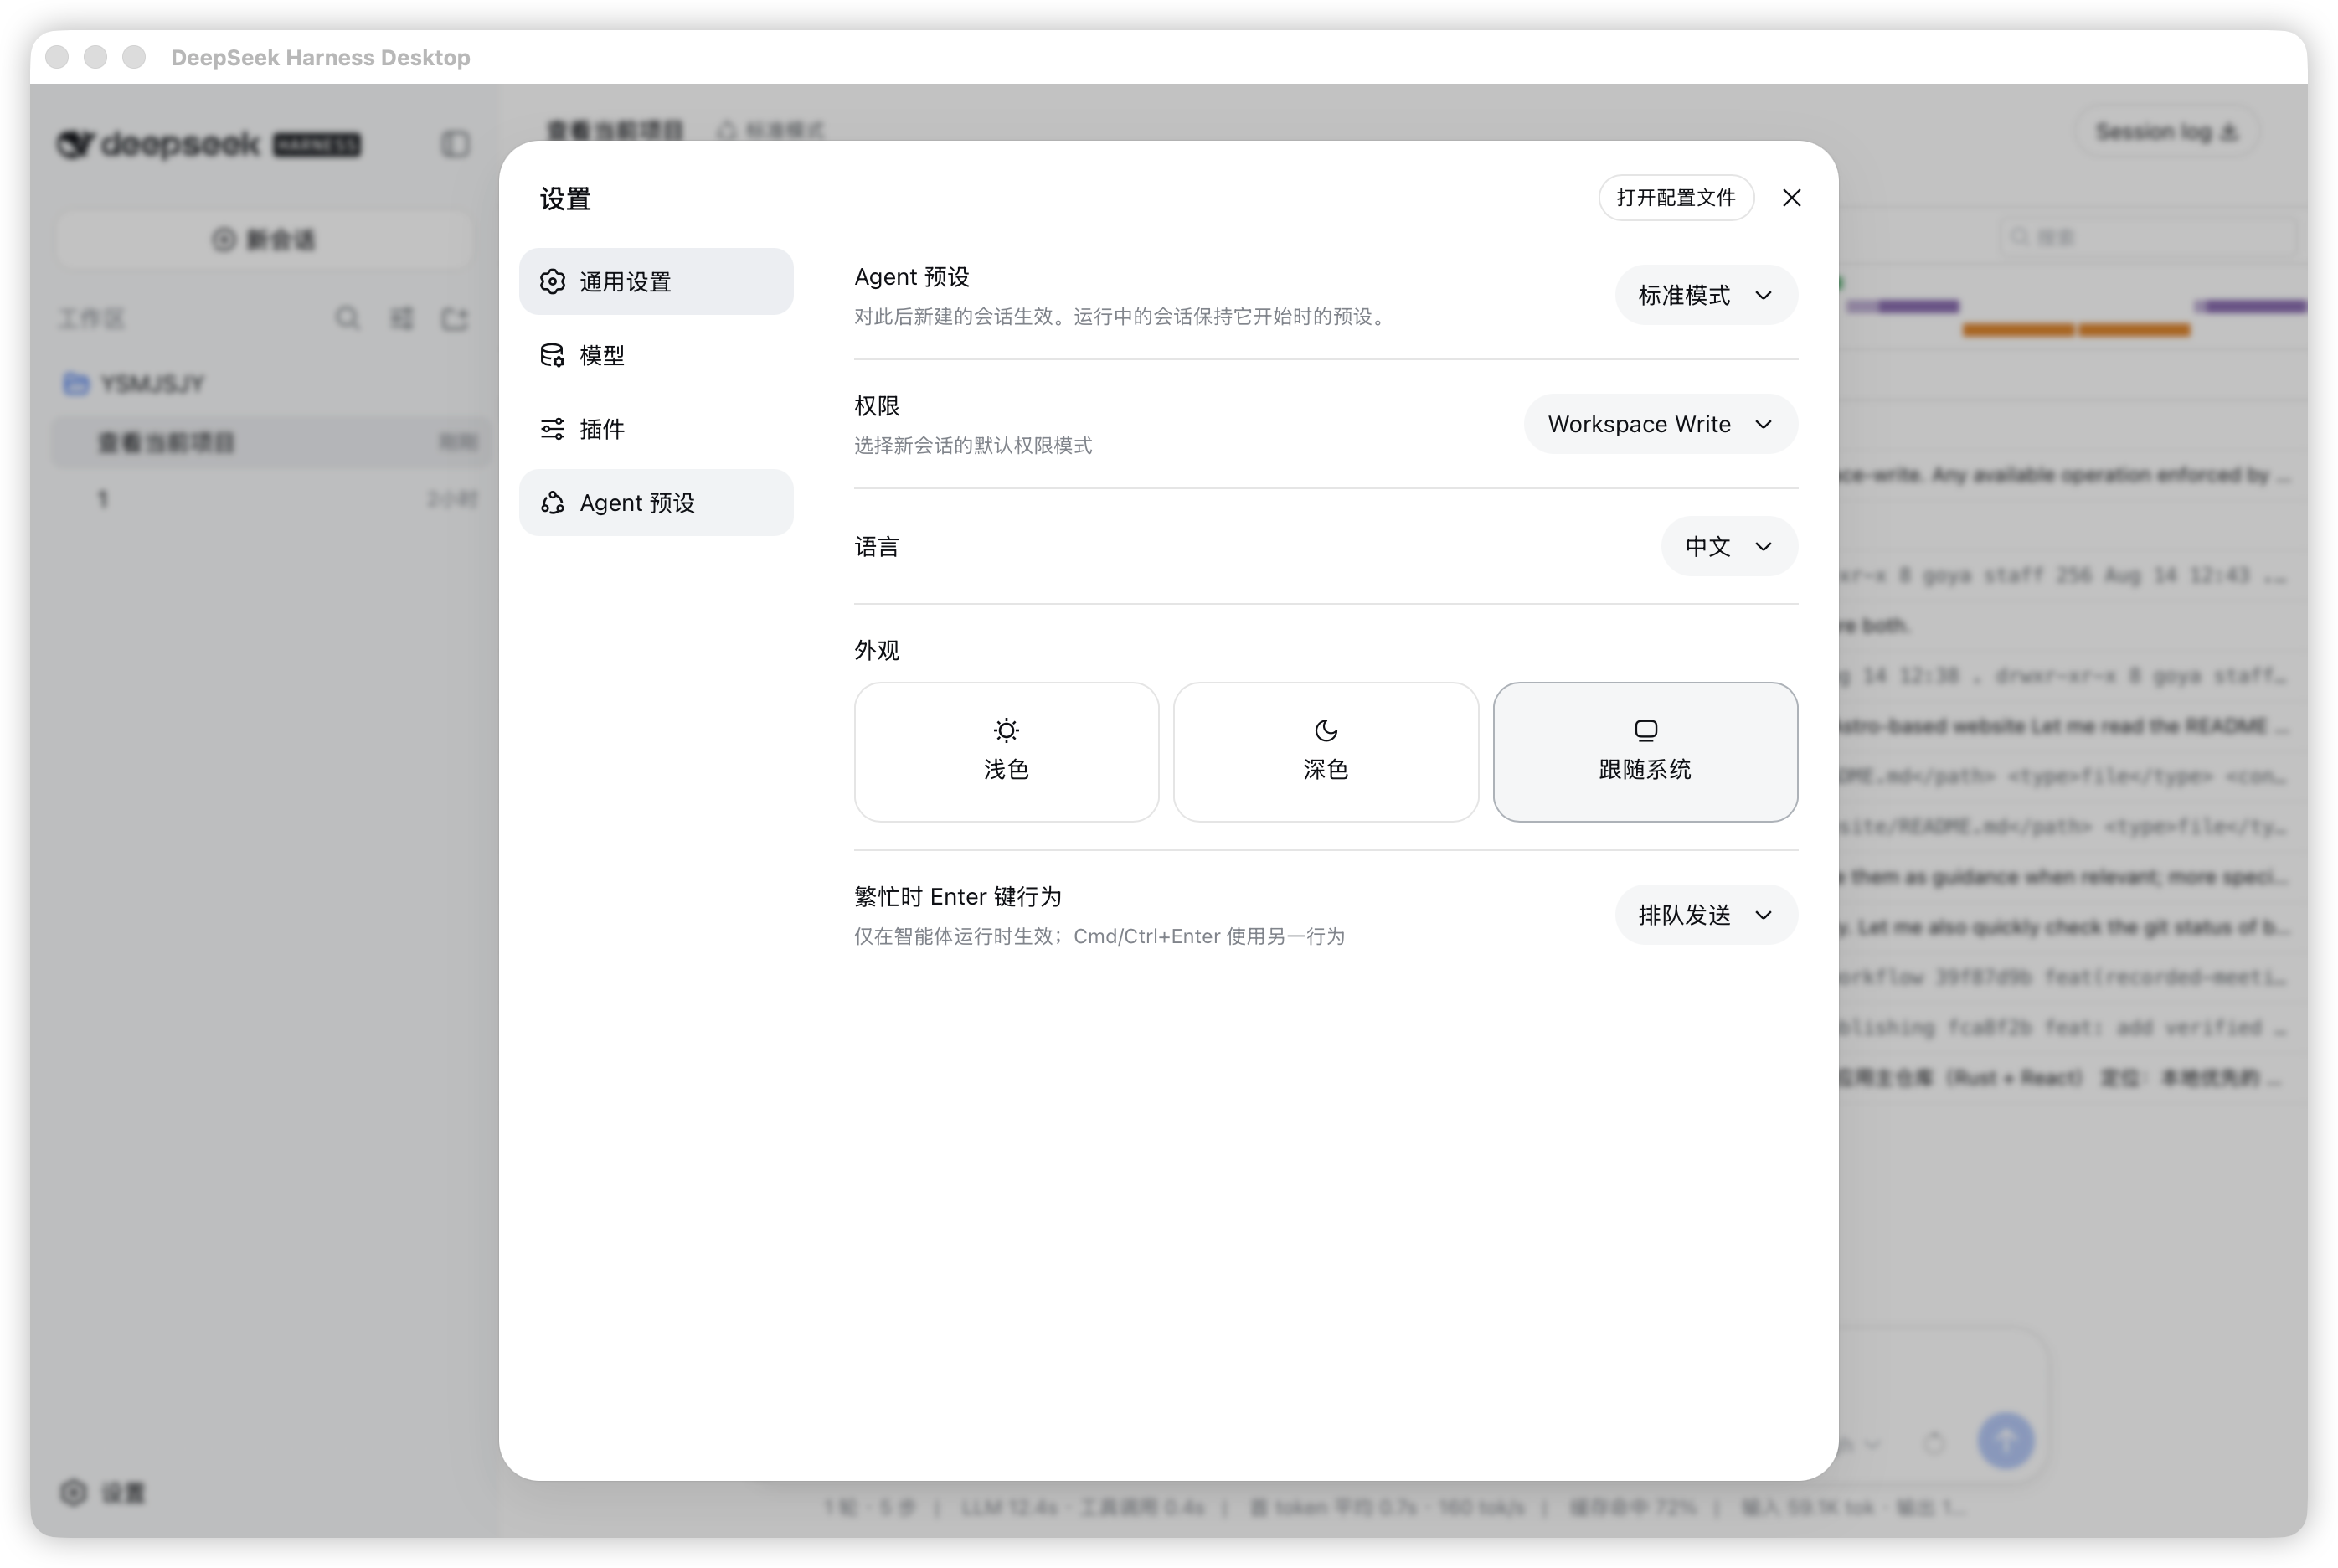Click the new-folder icon in the workspace header

pos(456,319)
